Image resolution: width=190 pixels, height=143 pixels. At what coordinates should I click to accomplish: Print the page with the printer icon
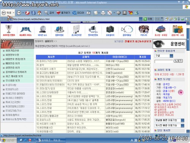coord(103,13)
